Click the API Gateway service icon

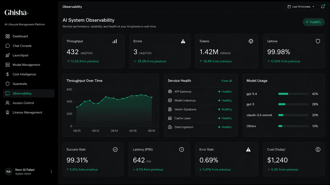170,91
